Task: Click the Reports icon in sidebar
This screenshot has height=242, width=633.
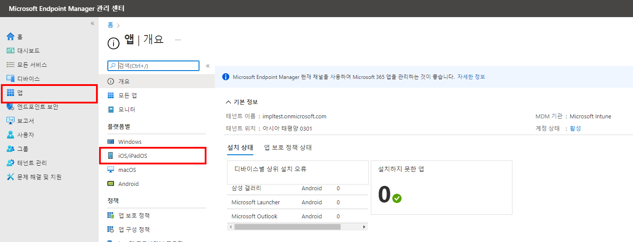Action: click(x=11, y=121)
